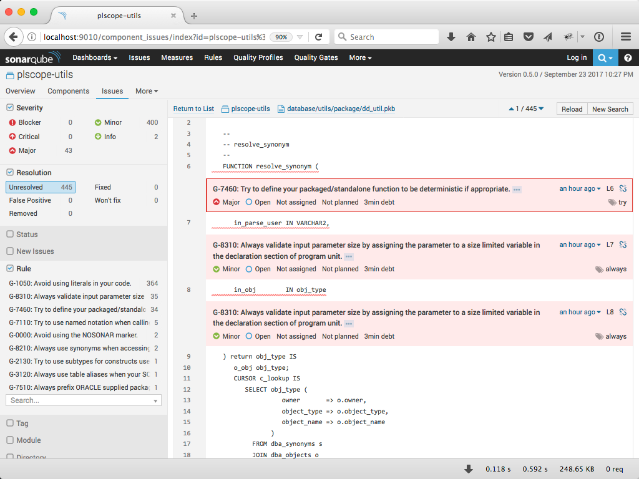This screenshot has width=639, height=479.
Task: Open the SonarQube help question mark icon
Action: (x=628, y=58)
